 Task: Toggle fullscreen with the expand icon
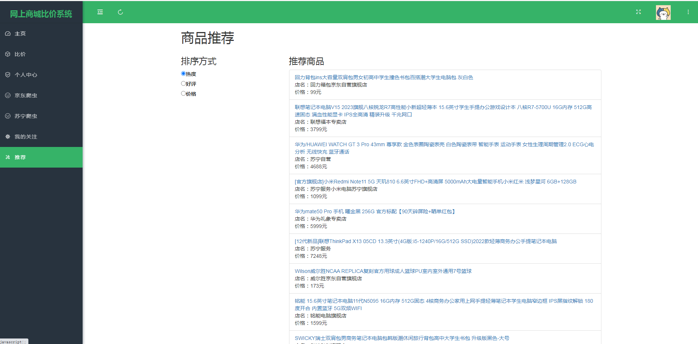[639, 12]
